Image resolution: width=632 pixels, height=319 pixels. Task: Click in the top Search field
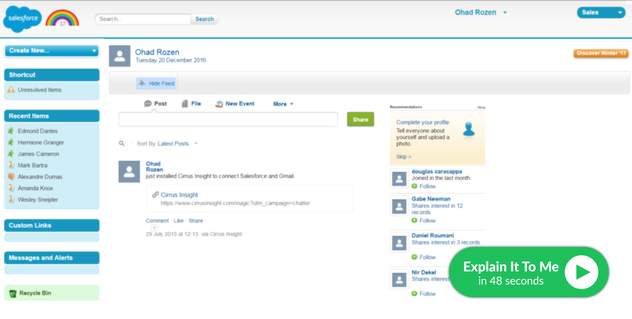pos(143,19)
